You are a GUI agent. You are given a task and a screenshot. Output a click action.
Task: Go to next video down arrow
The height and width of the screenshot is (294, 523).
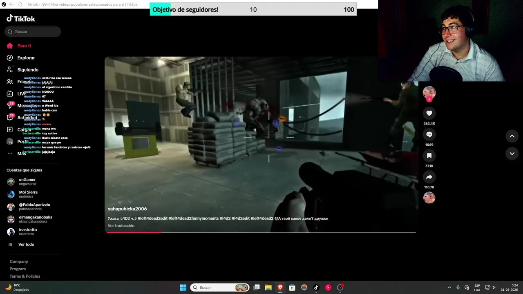tap(512, 154)
